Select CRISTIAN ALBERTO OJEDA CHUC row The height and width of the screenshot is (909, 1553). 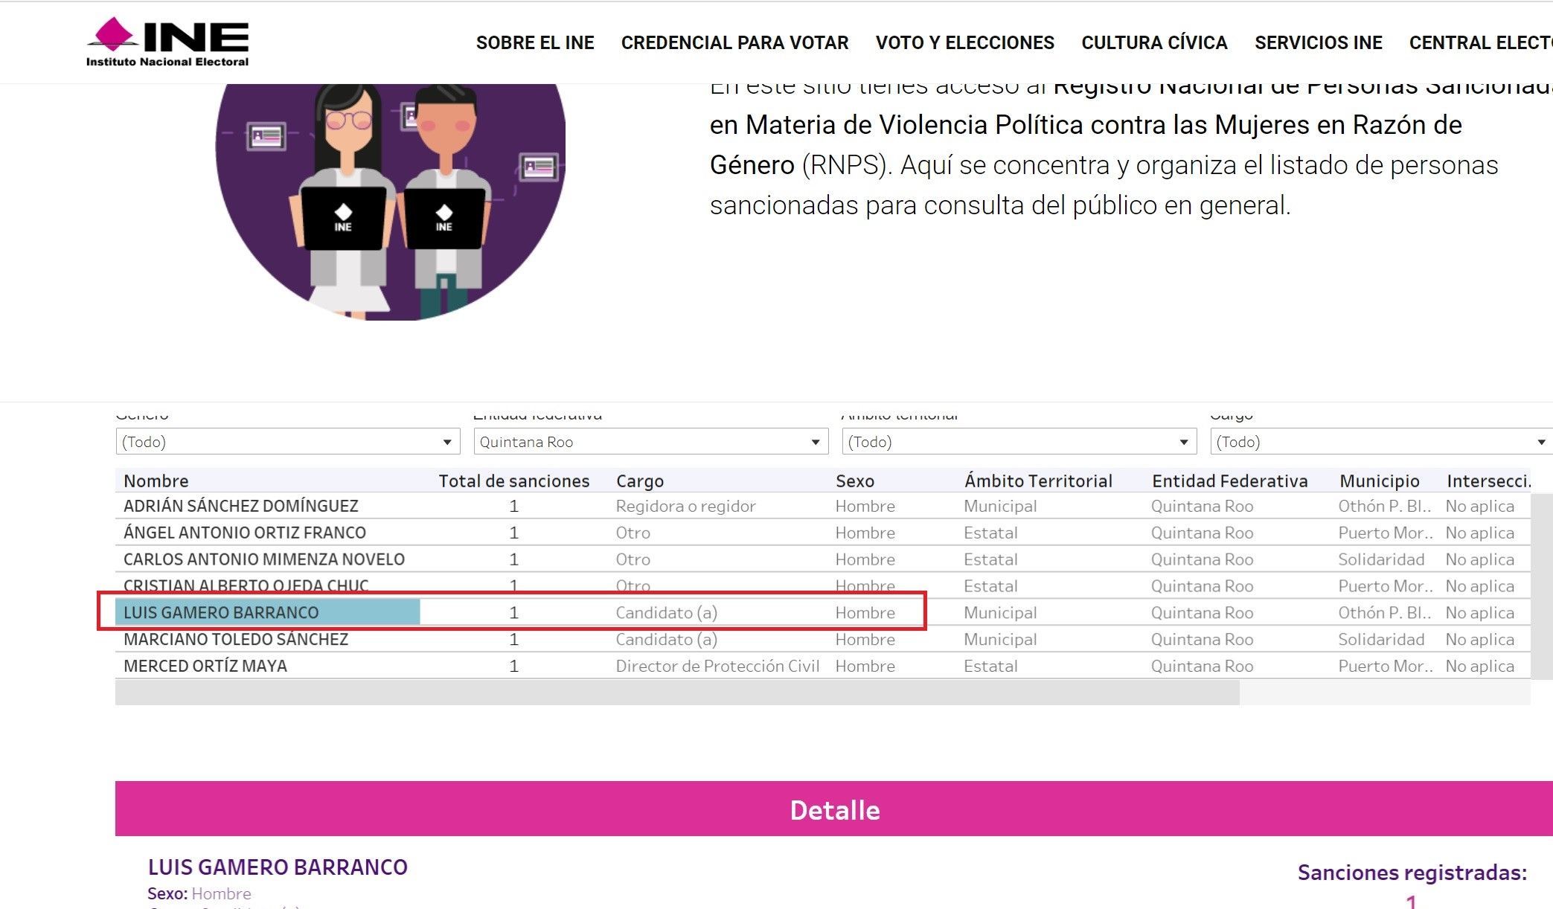click(x=822, y=586)
